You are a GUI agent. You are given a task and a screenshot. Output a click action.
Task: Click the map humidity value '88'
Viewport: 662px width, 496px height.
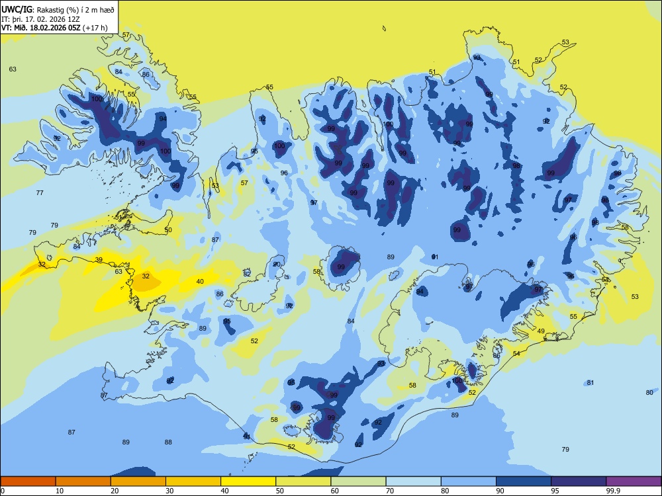[168, 442]
